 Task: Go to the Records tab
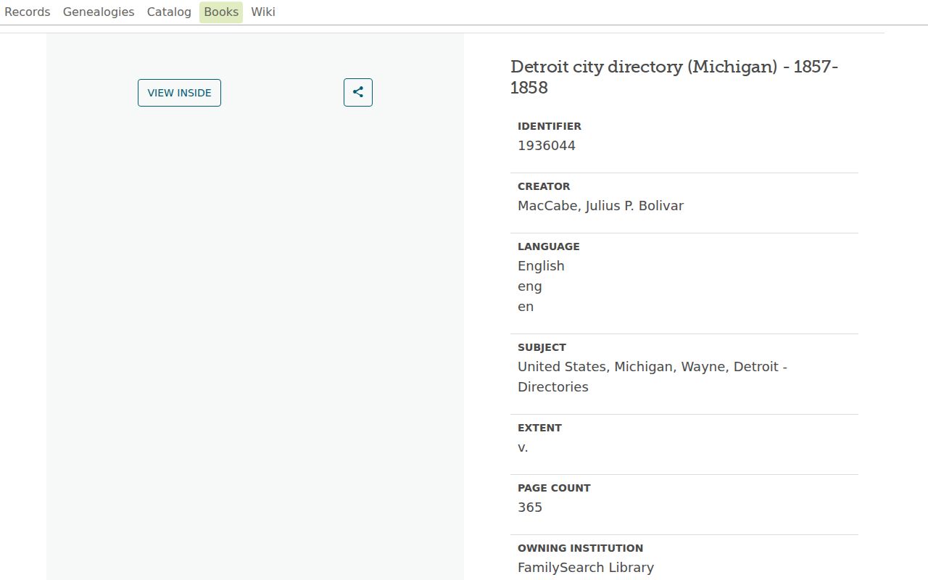click(x=28, y=12)
